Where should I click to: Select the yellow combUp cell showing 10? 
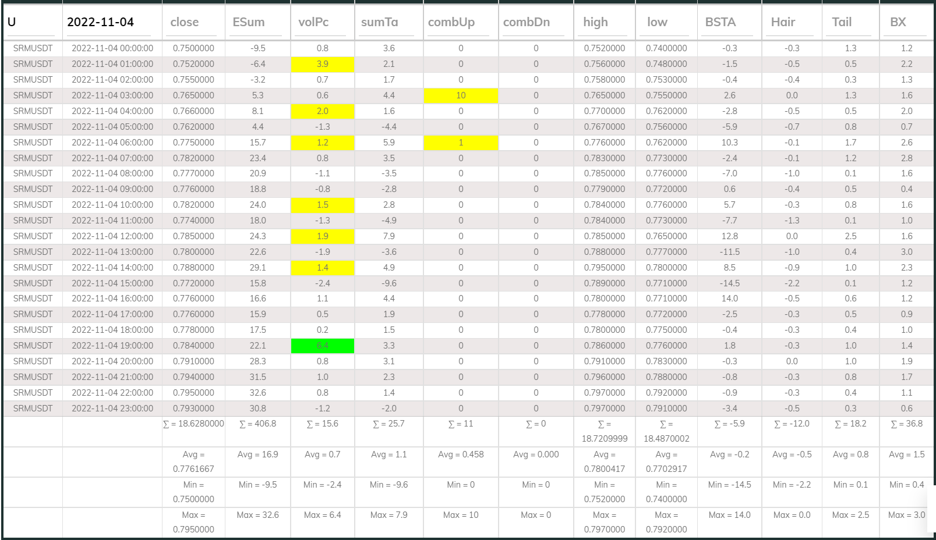[x=461, y=95]
